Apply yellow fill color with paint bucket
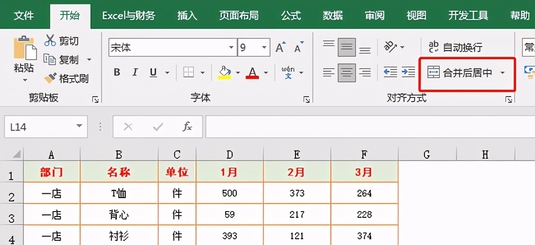 pyautogui.click(x=224, y=72)
